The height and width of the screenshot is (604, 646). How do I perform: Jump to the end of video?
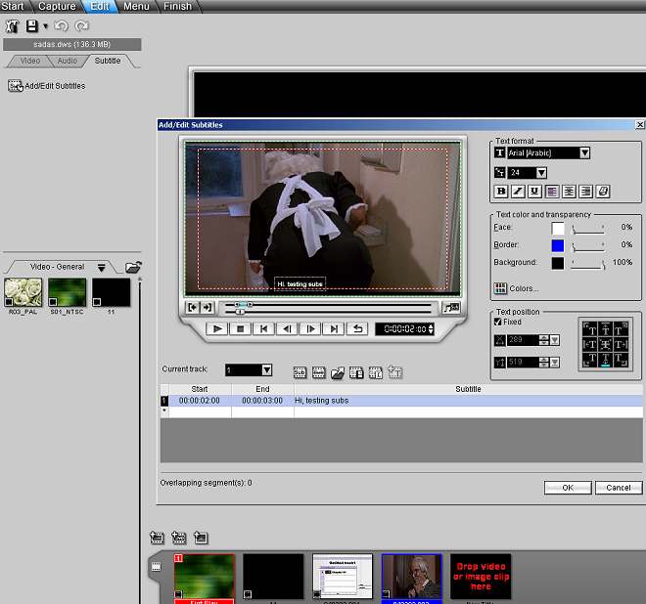click(x=334, y=328)
